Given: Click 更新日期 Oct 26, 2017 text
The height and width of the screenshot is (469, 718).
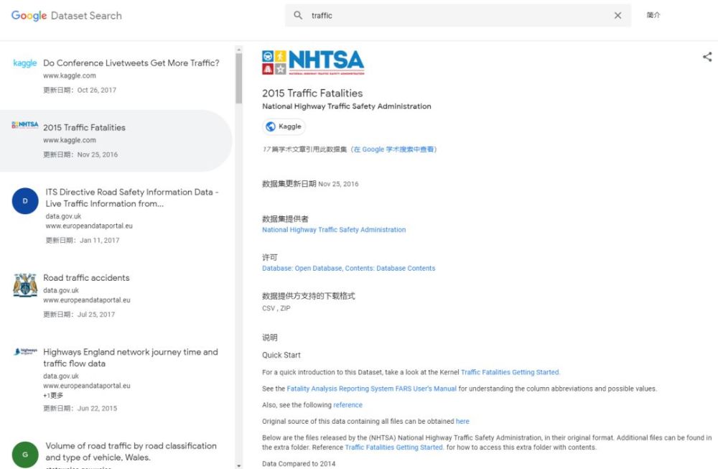Looking at the screenshot, I should coord(80,90).
